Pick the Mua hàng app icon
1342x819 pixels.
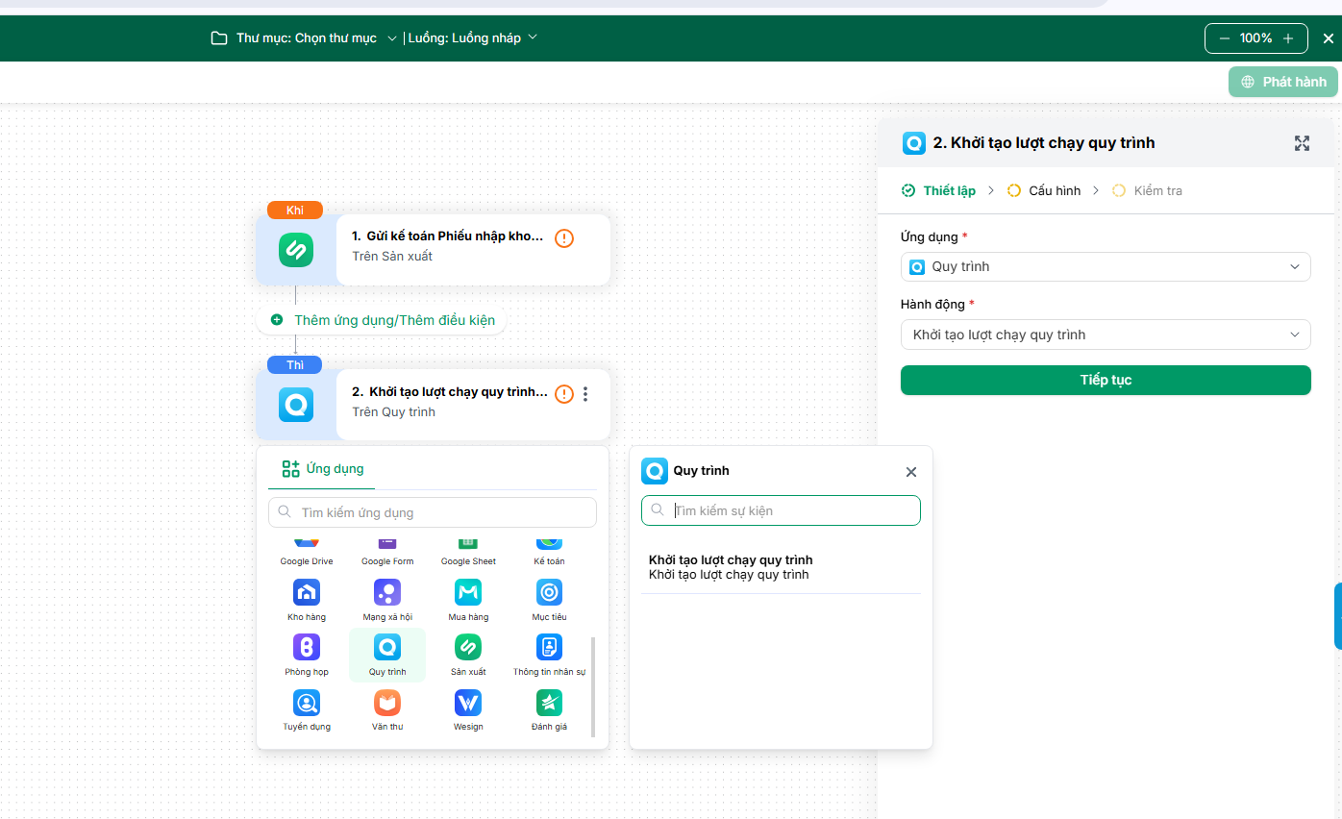468,592
